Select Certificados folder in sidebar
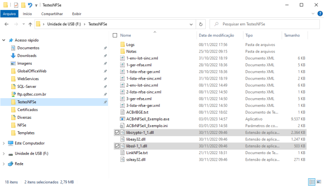The image size is (324, 186). 28,110
